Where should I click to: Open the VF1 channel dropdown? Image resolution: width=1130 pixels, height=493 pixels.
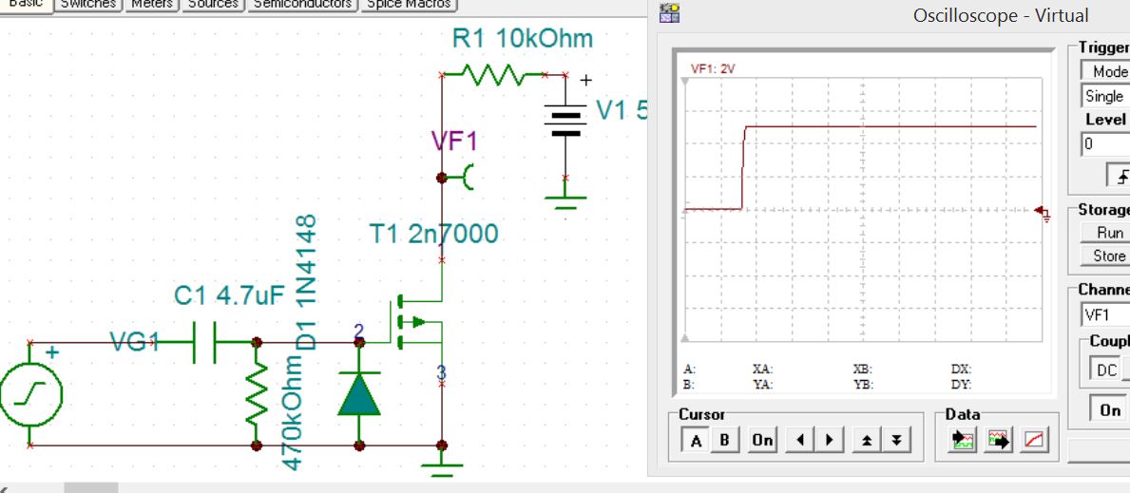[x=1105, y=315]
